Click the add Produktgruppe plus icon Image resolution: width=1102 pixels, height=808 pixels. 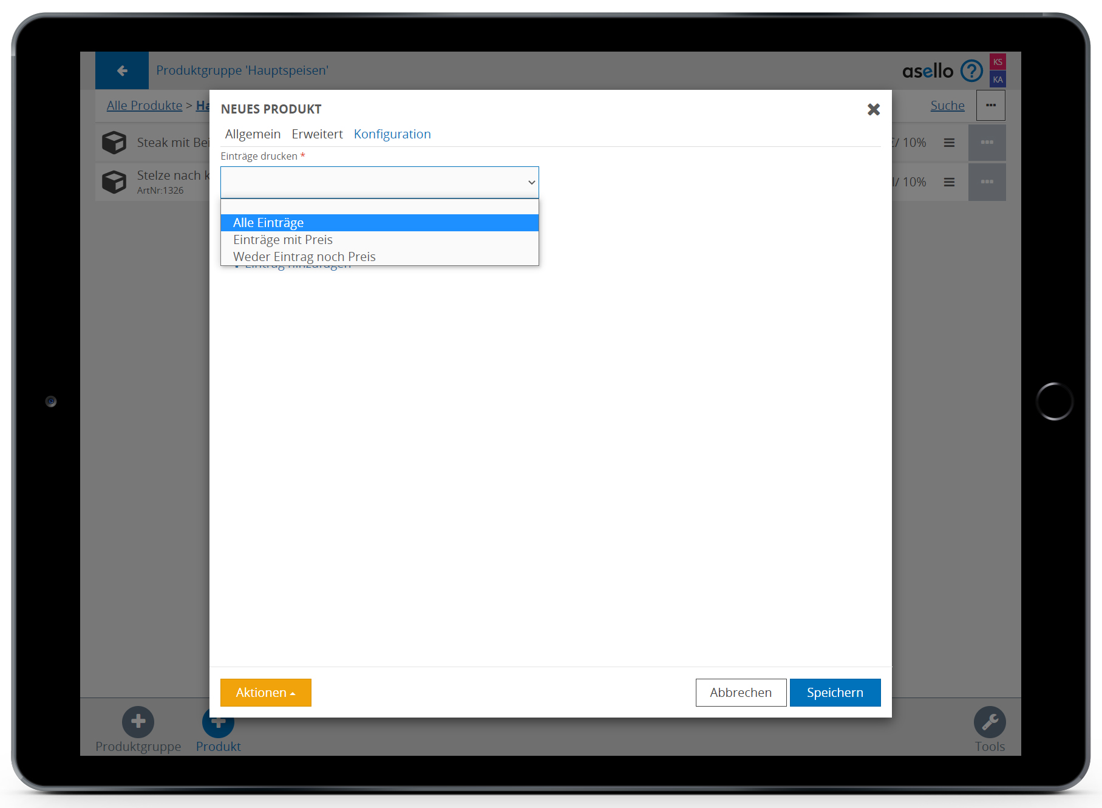coord(138,722)
